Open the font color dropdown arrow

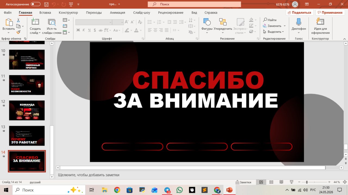141,30
